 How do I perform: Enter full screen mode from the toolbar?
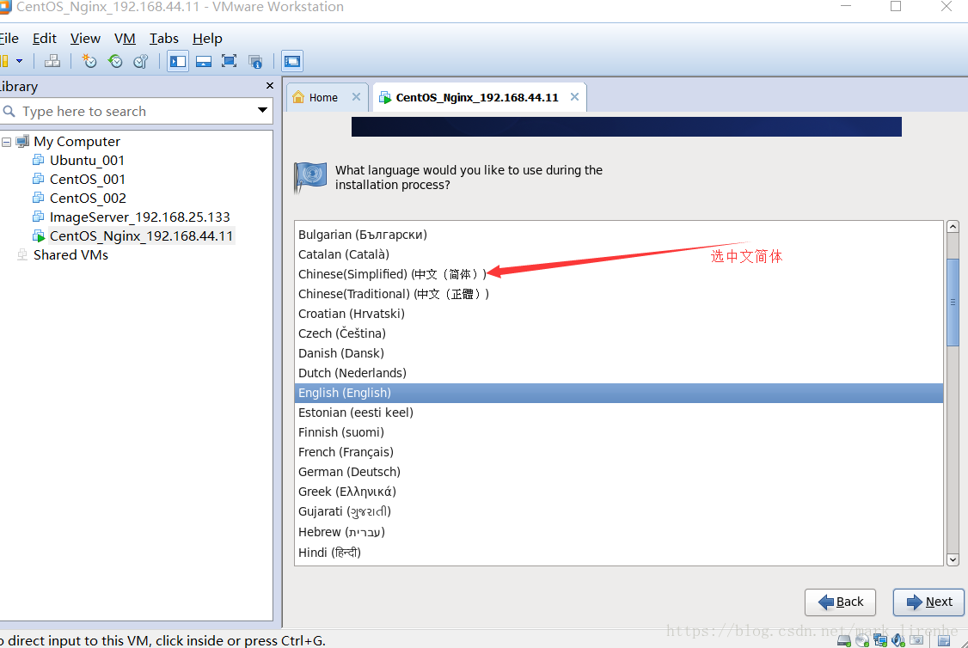click(229, 61)
